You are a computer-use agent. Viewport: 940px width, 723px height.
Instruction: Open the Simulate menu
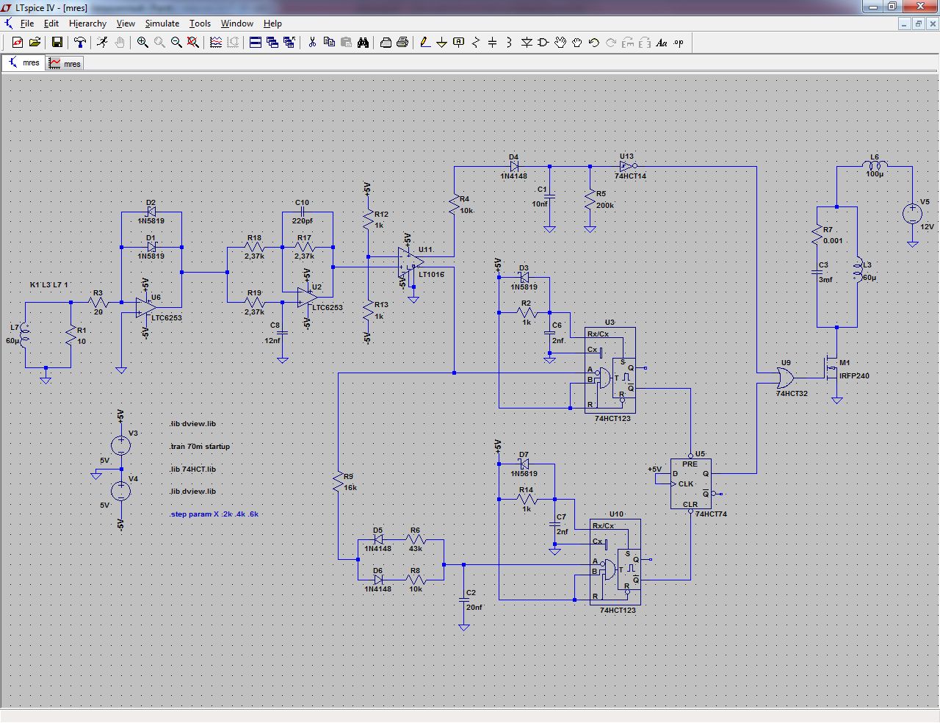(x=162, y=24)
